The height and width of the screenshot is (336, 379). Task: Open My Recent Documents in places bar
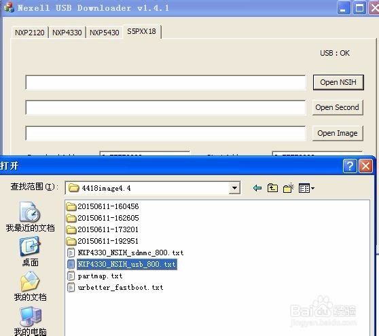[30, 217]
